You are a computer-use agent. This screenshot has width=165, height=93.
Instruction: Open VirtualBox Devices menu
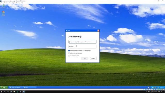coord(18,3)
